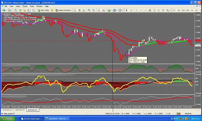Viewport: 202px width, 121px height.
Task: Open the Window menu
Action: [x=39, y=6]
